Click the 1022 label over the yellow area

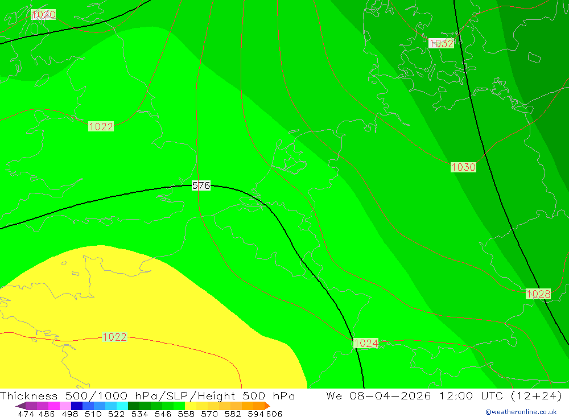pyautogui.click(x=114, y=337)
